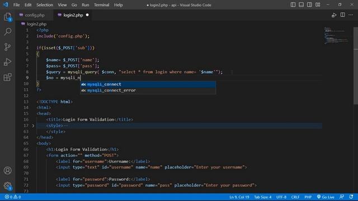Click the Go Live button

tap(326, 197)
